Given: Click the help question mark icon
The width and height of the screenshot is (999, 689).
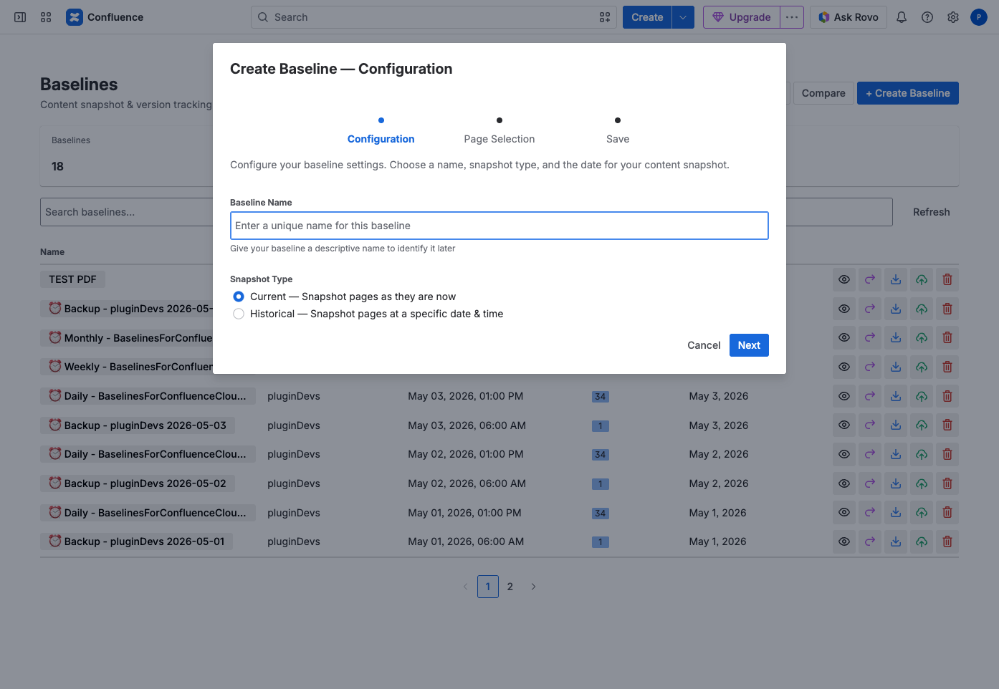Looking at the screenshot, I should coord(927,17).
